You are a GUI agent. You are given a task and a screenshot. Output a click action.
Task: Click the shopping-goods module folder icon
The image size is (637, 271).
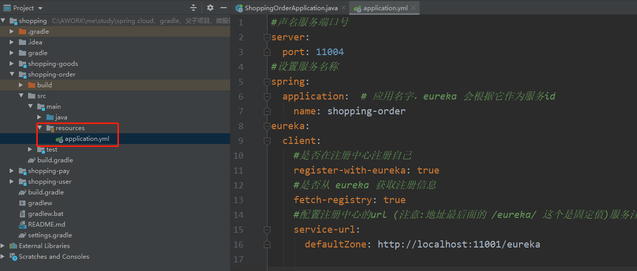pyautogui.click(x=22, y=64)
